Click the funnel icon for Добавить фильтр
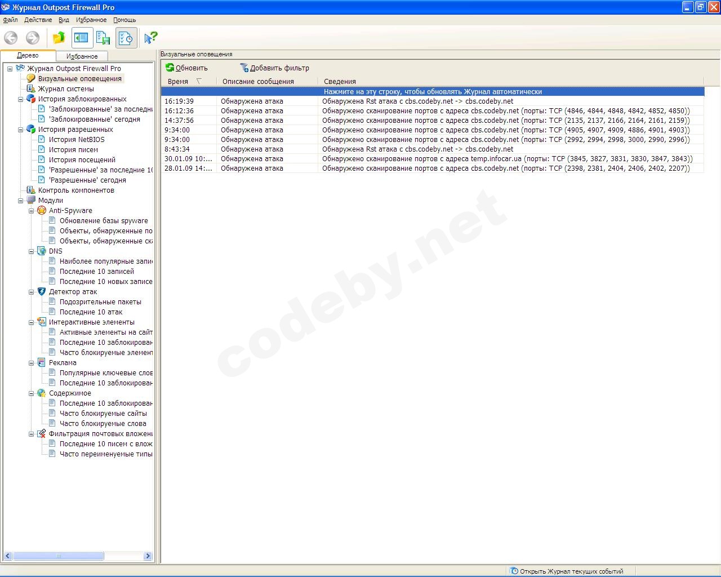Screen dimensions: 721x577 coord(244,68)
